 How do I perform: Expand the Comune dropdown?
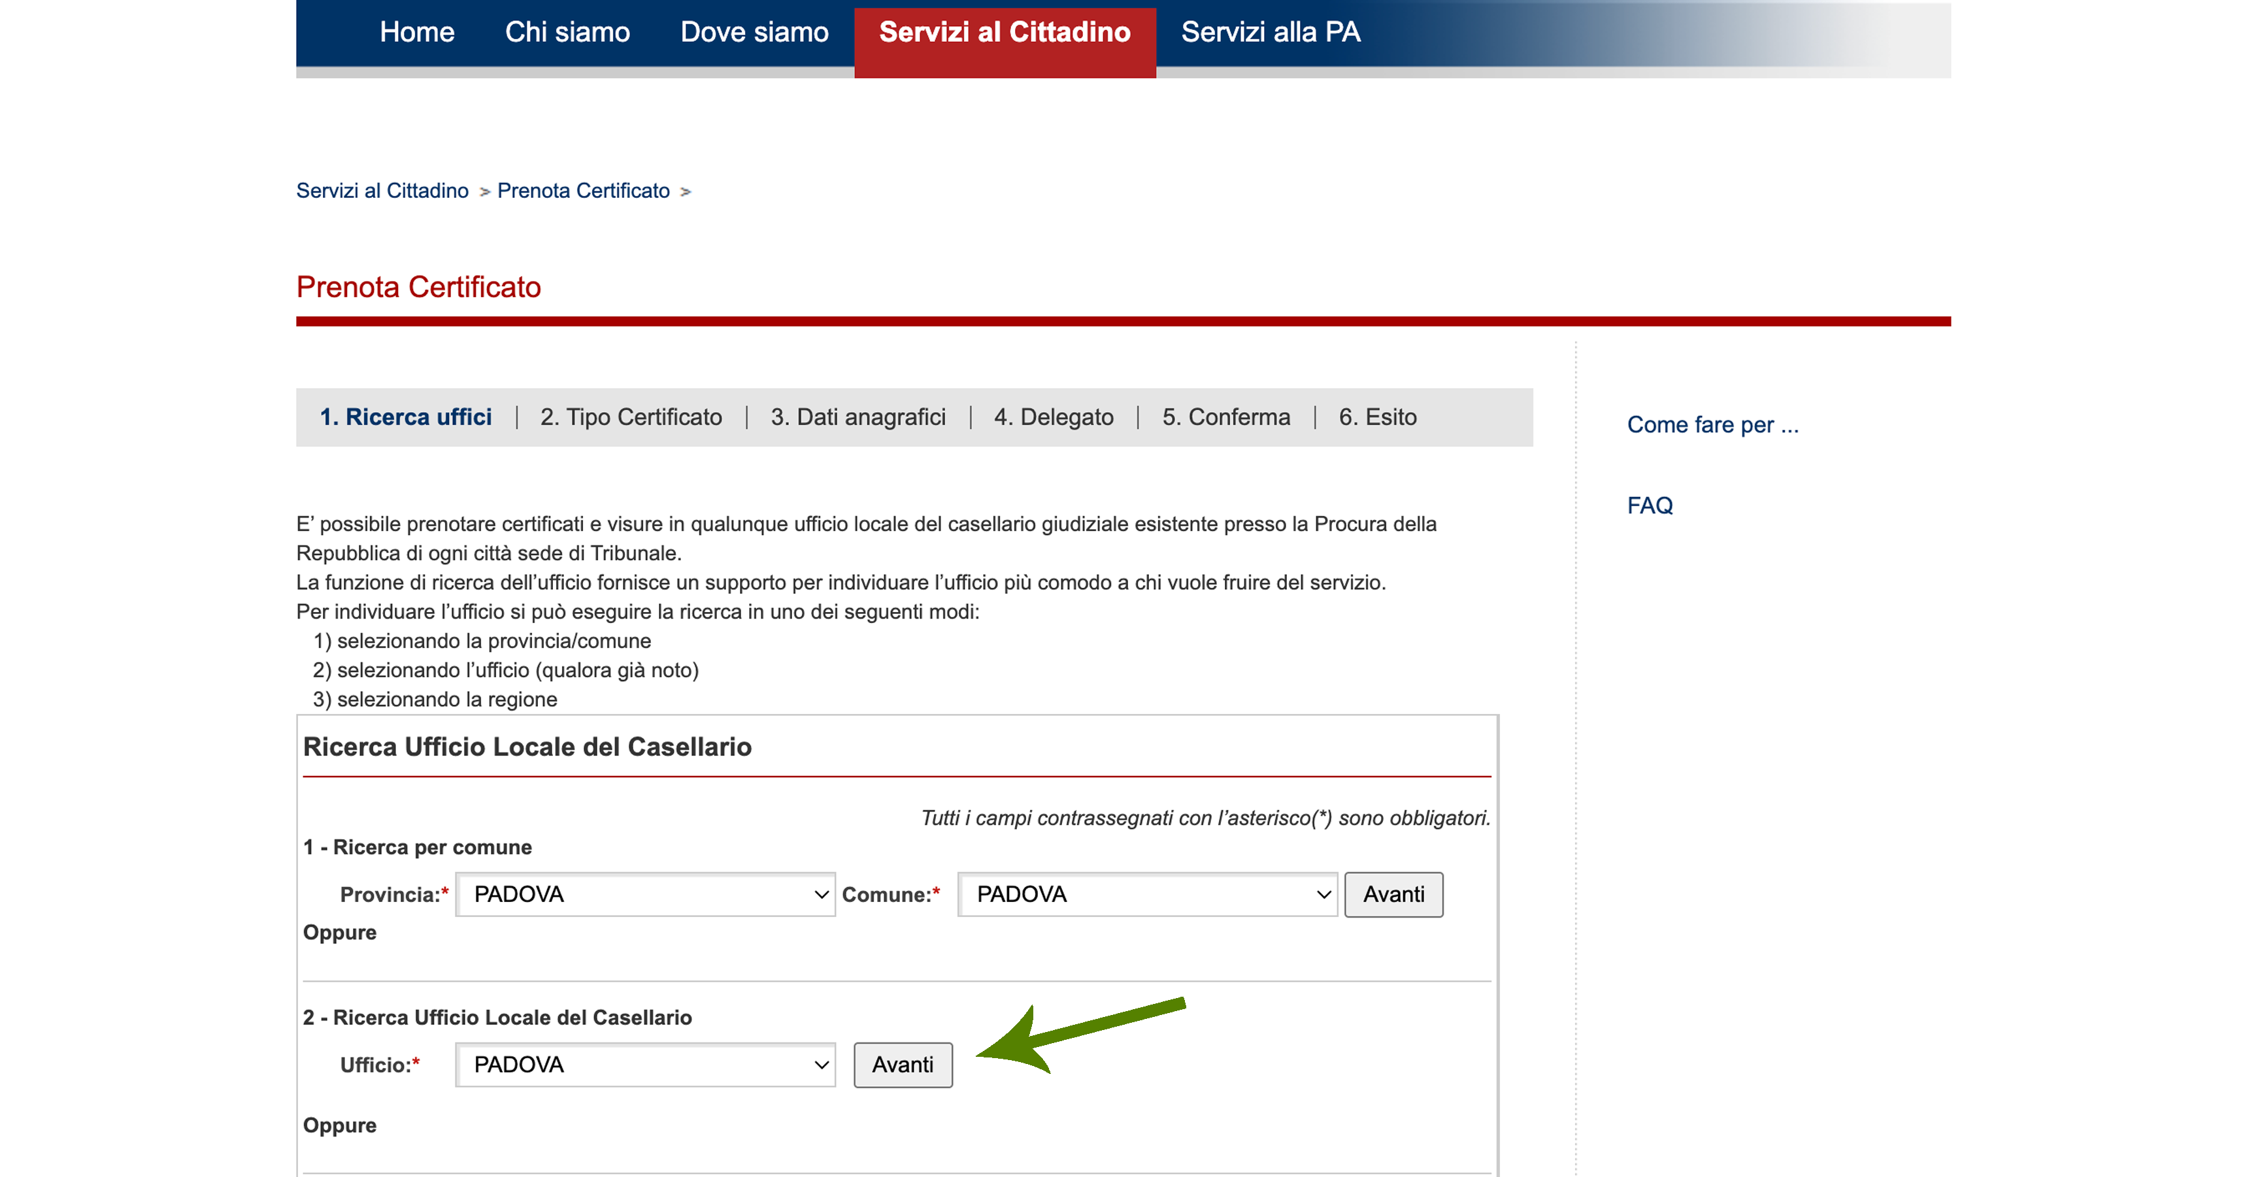(1147, 895)
